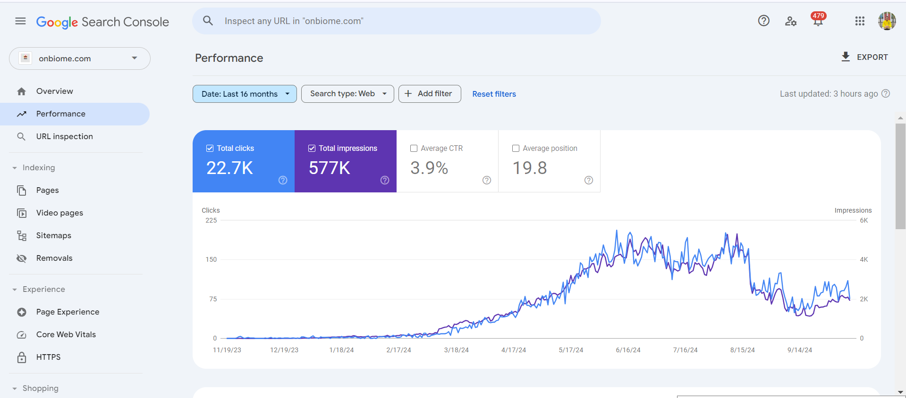Open the Date: Last 16 months filter
Image resolution: width=906 pixels, height=398 pixels.
[245, 94]
